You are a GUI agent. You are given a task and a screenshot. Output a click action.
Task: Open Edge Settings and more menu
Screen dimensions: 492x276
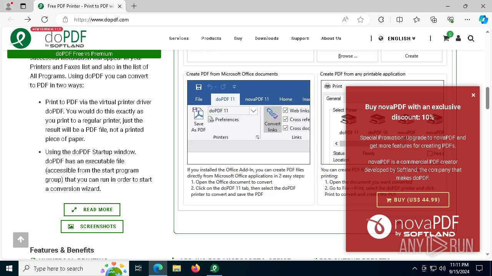pos(467,20)
